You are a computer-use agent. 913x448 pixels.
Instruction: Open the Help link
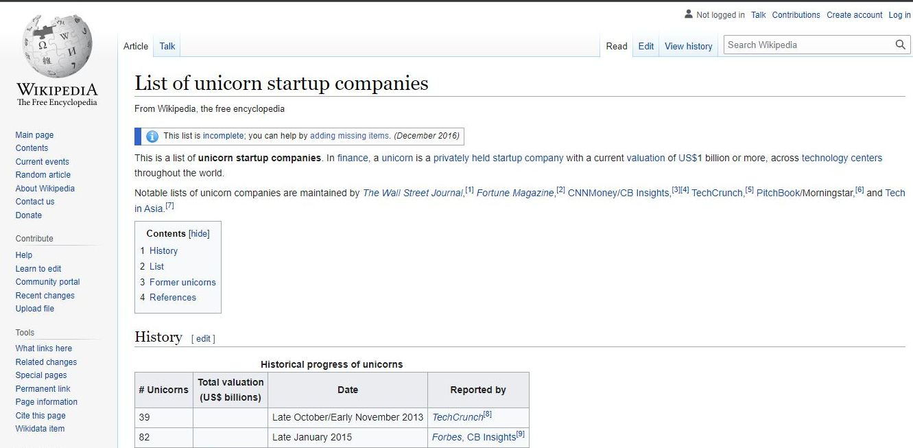(24, 255)
